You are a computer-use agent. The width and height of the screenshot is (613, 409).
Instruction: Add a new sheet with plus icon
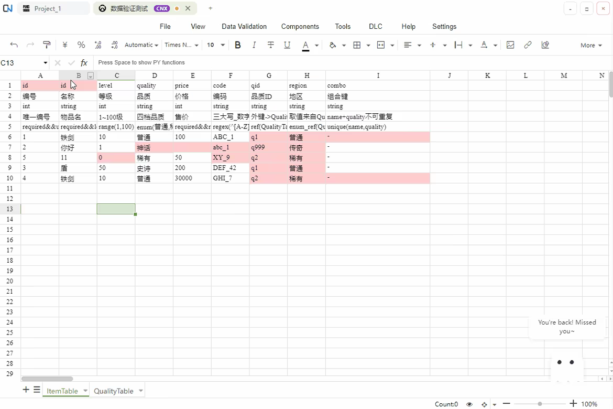click(26, 390)
